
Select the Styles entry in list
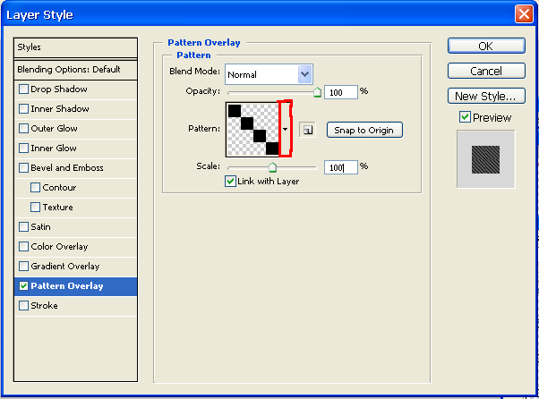click(75, 47)
